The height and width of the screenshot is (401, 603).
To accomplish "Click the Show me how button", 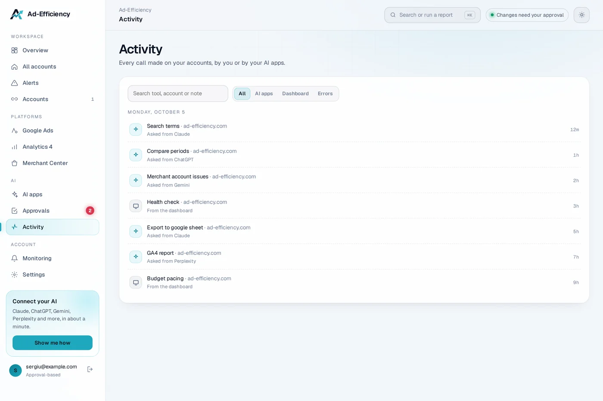I will (53, 343).
